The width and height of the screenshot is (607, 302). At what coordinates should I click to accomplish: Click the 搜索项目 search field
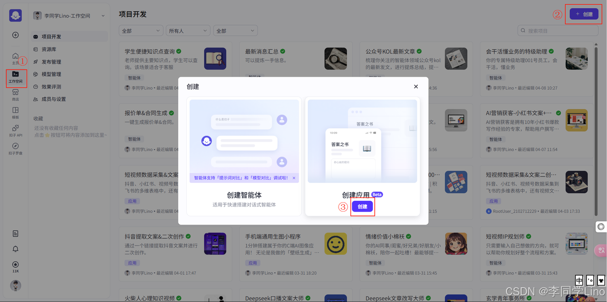coord(558,31)
